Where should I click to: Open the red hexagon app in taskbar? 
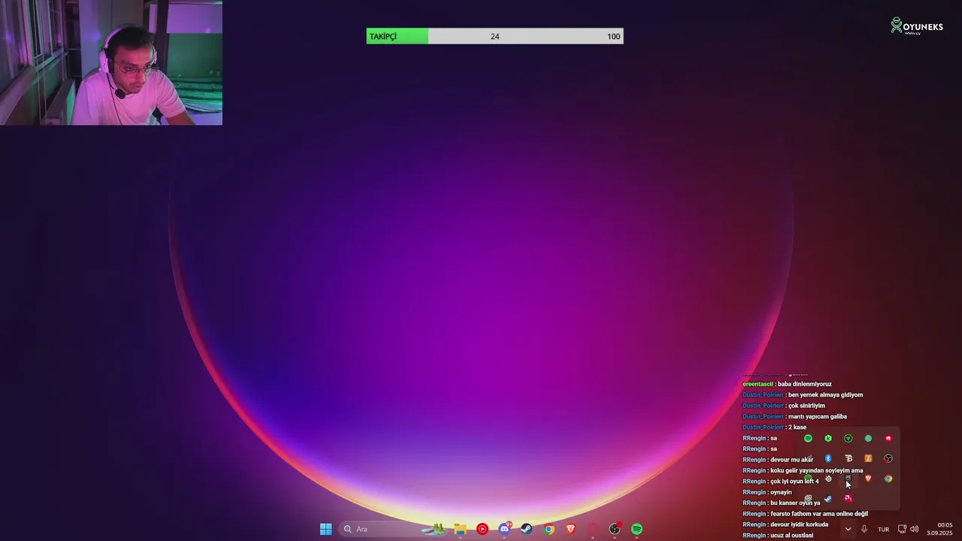point(593,529)
